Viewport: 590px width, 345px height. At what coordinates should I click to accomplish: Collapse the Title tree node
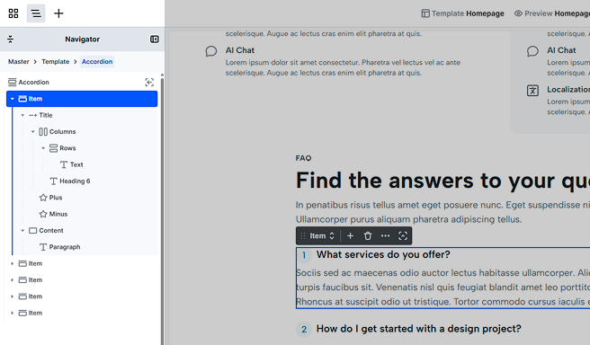coord(22,115)
